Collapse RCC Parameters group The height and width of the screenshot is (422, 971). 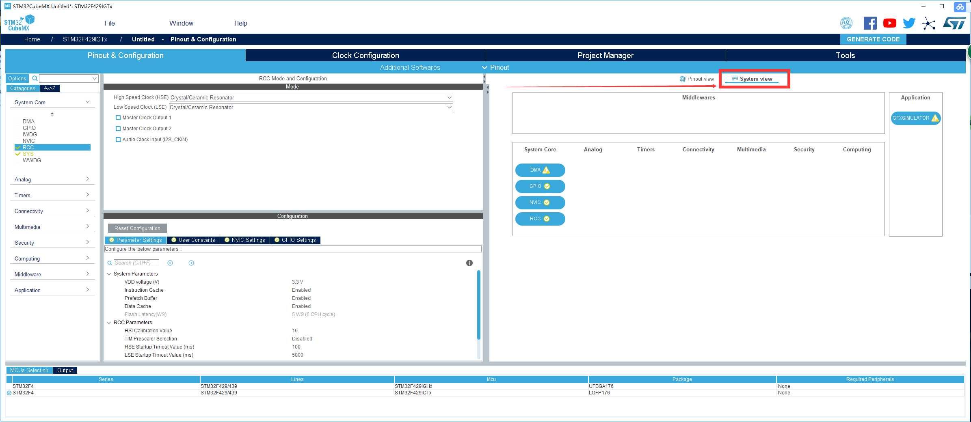click(109, 323)
